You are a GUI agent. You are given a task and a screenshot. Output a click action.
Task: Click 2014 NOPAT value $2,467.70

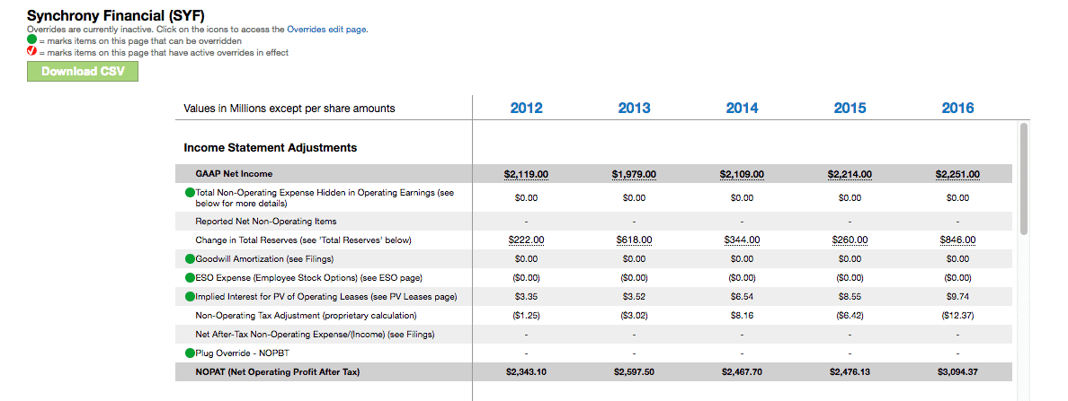pos(742,371)
